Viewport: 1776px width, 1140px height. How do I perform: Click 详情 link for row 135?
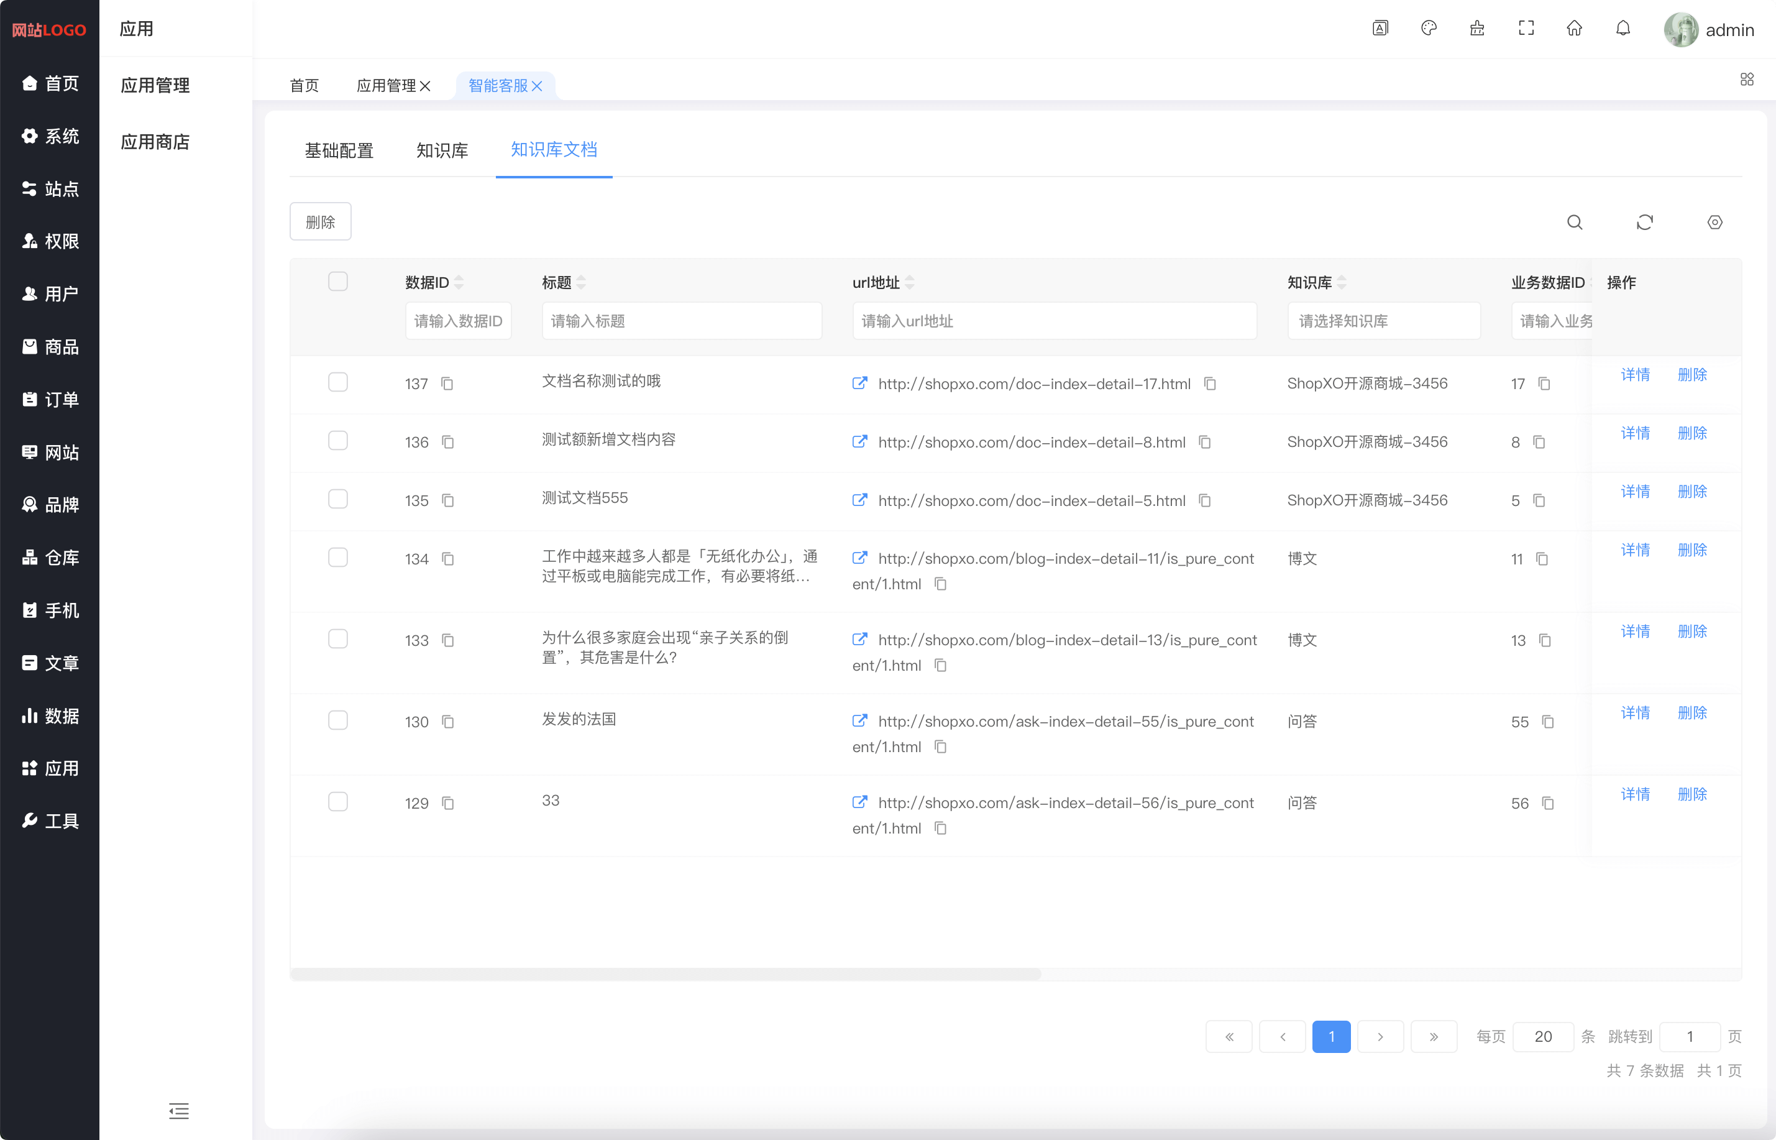click(1635, 492)
